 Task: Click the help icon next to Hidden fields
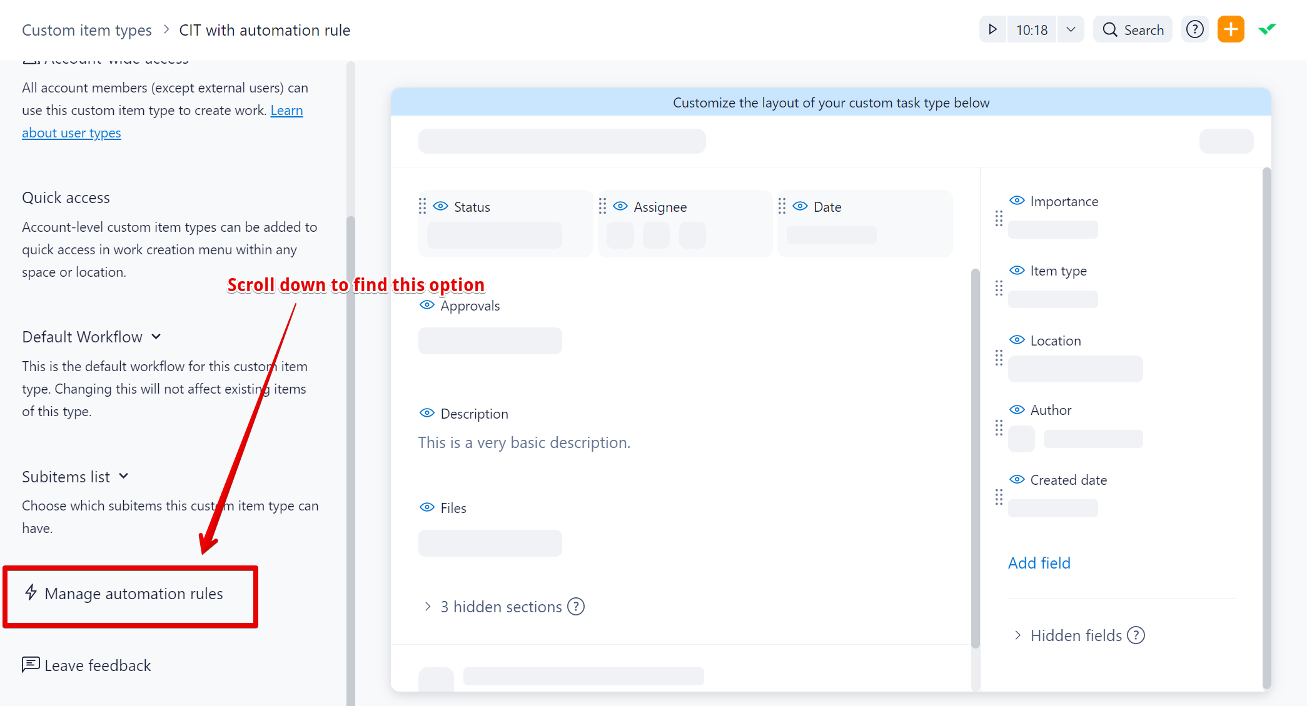[1136, 635]
